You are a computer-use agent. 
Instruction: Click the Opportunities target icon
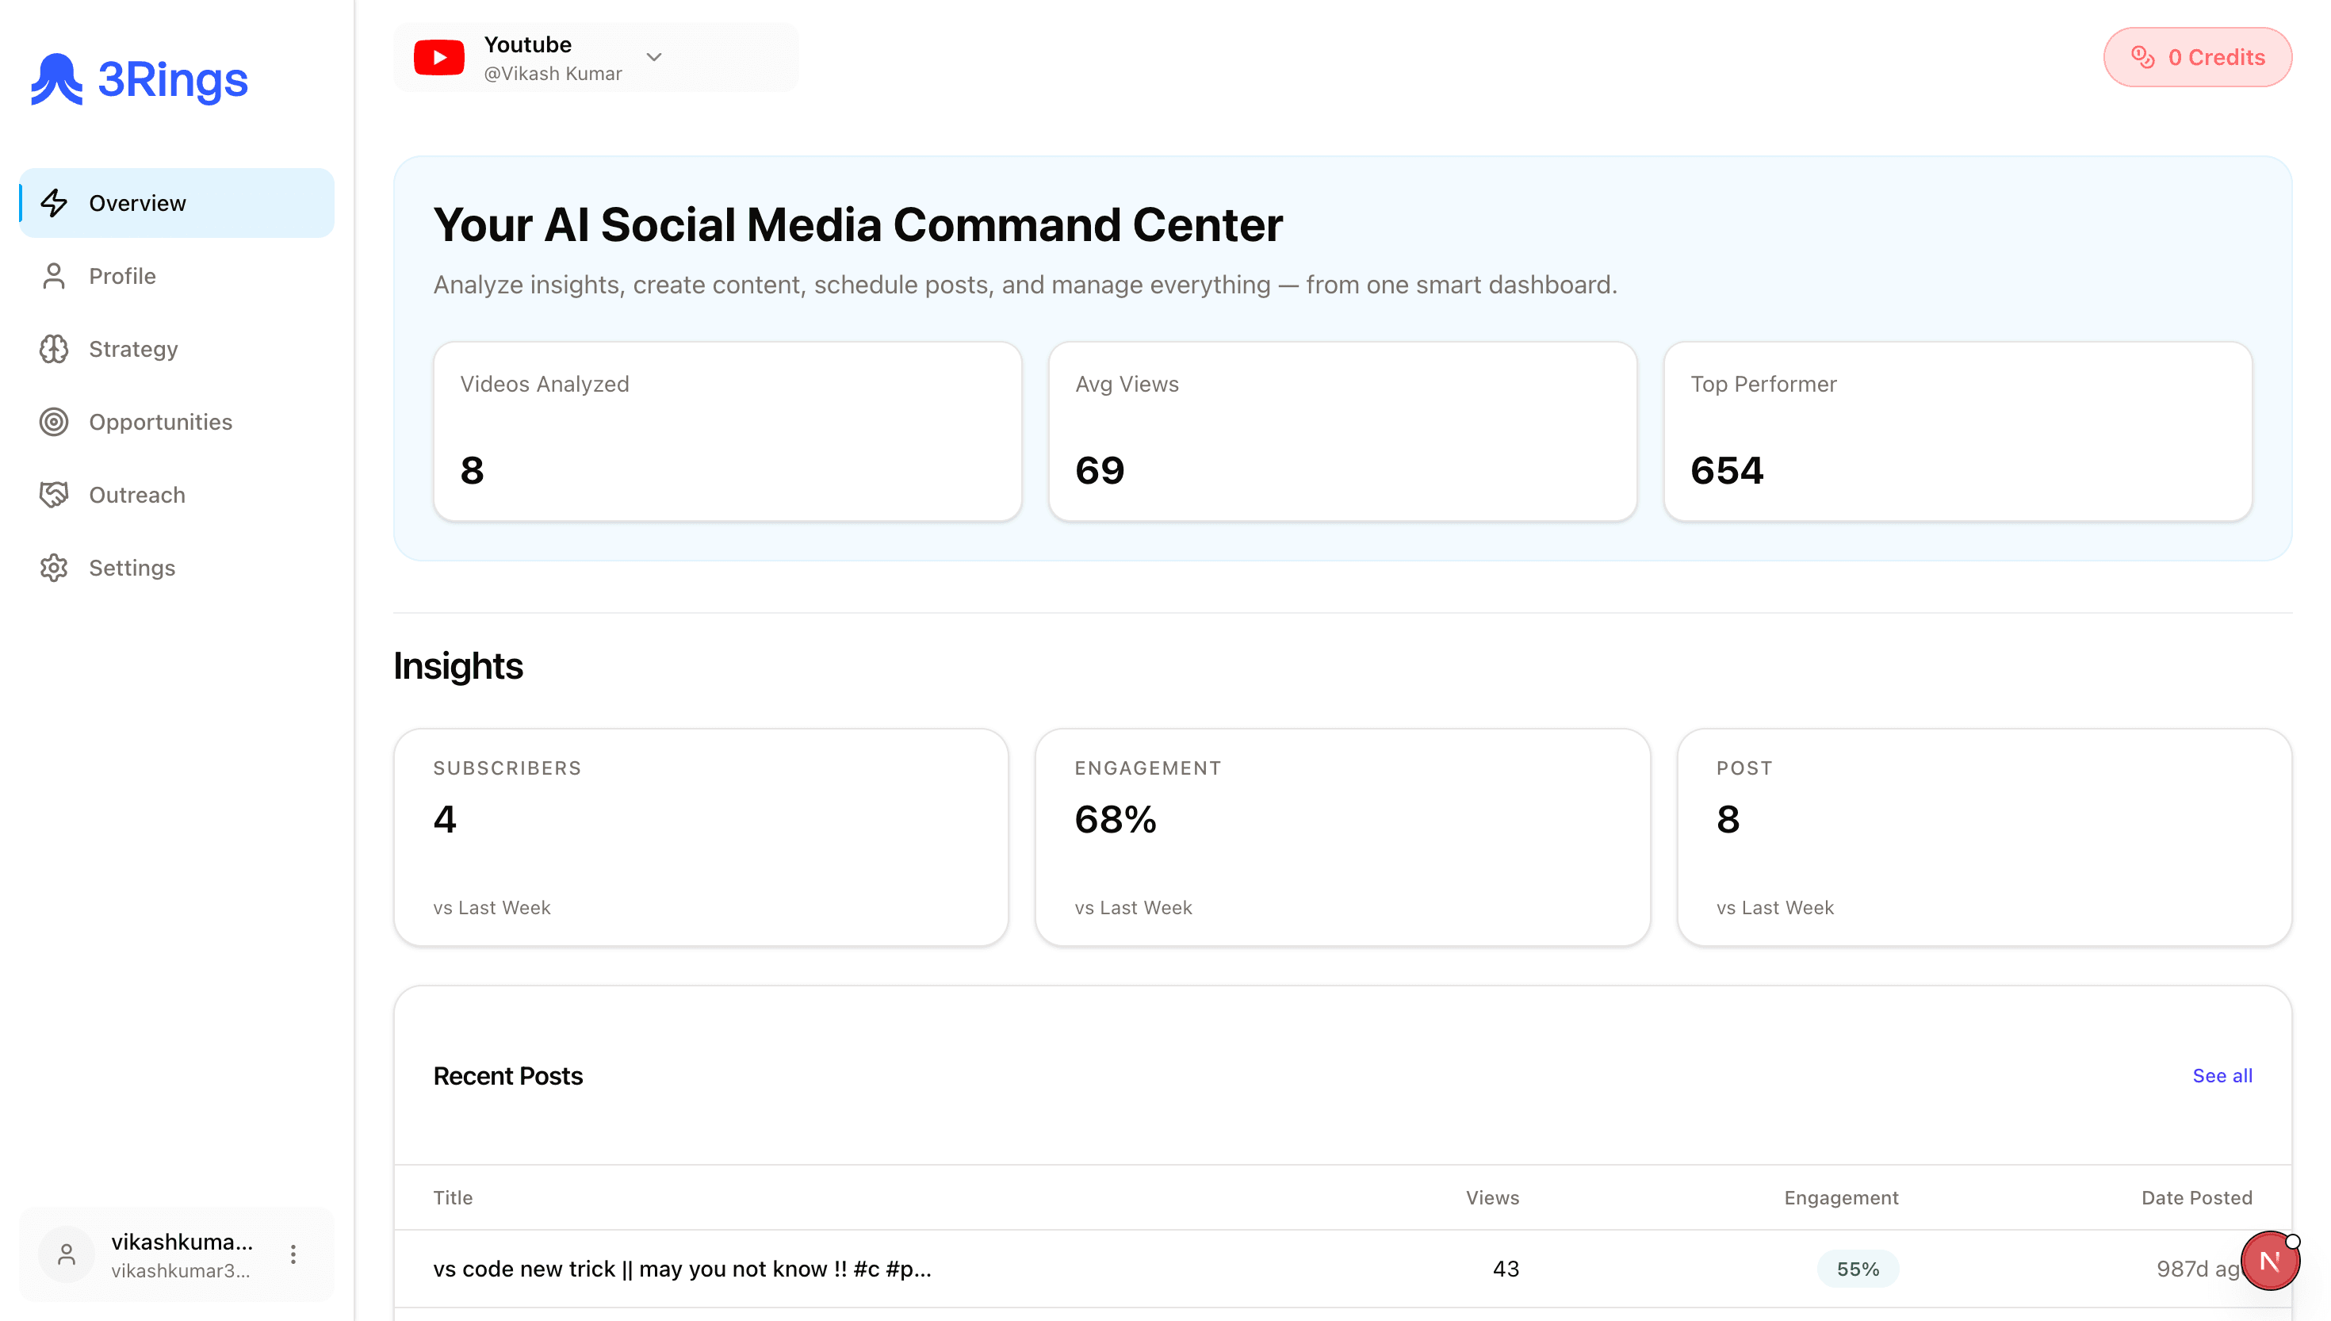(53, 422)
